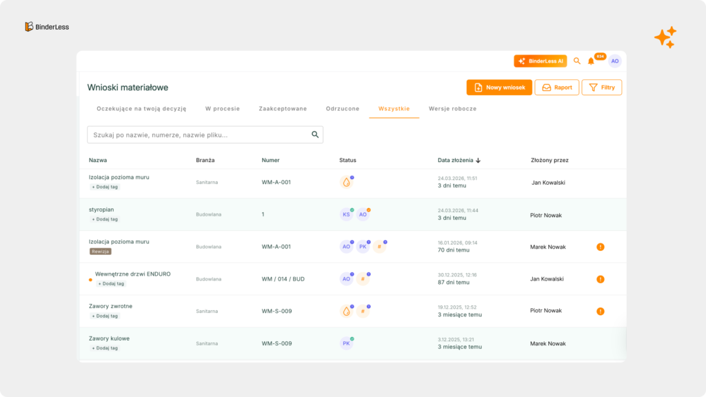Viewport: 706px width, 397px height.
Task: Sort by Data złożenia column arrow
Action: [x=478, y=161]
